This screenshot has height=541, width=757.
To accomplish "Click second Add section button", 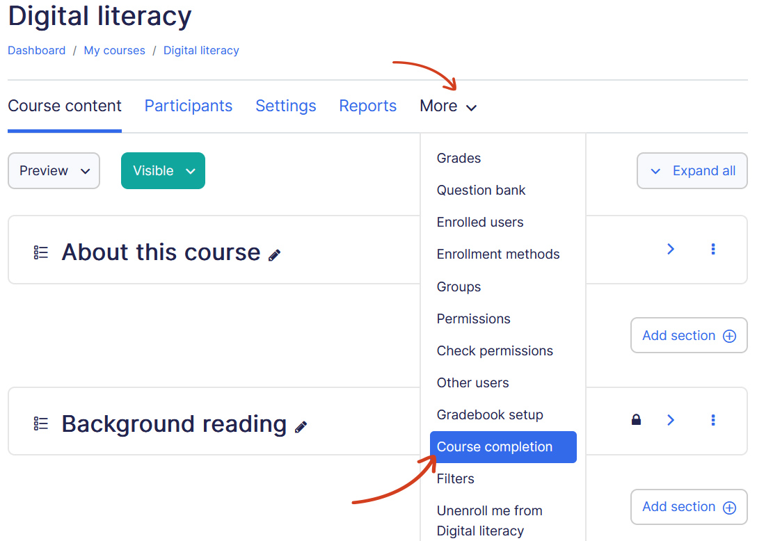I will (688, 507).
